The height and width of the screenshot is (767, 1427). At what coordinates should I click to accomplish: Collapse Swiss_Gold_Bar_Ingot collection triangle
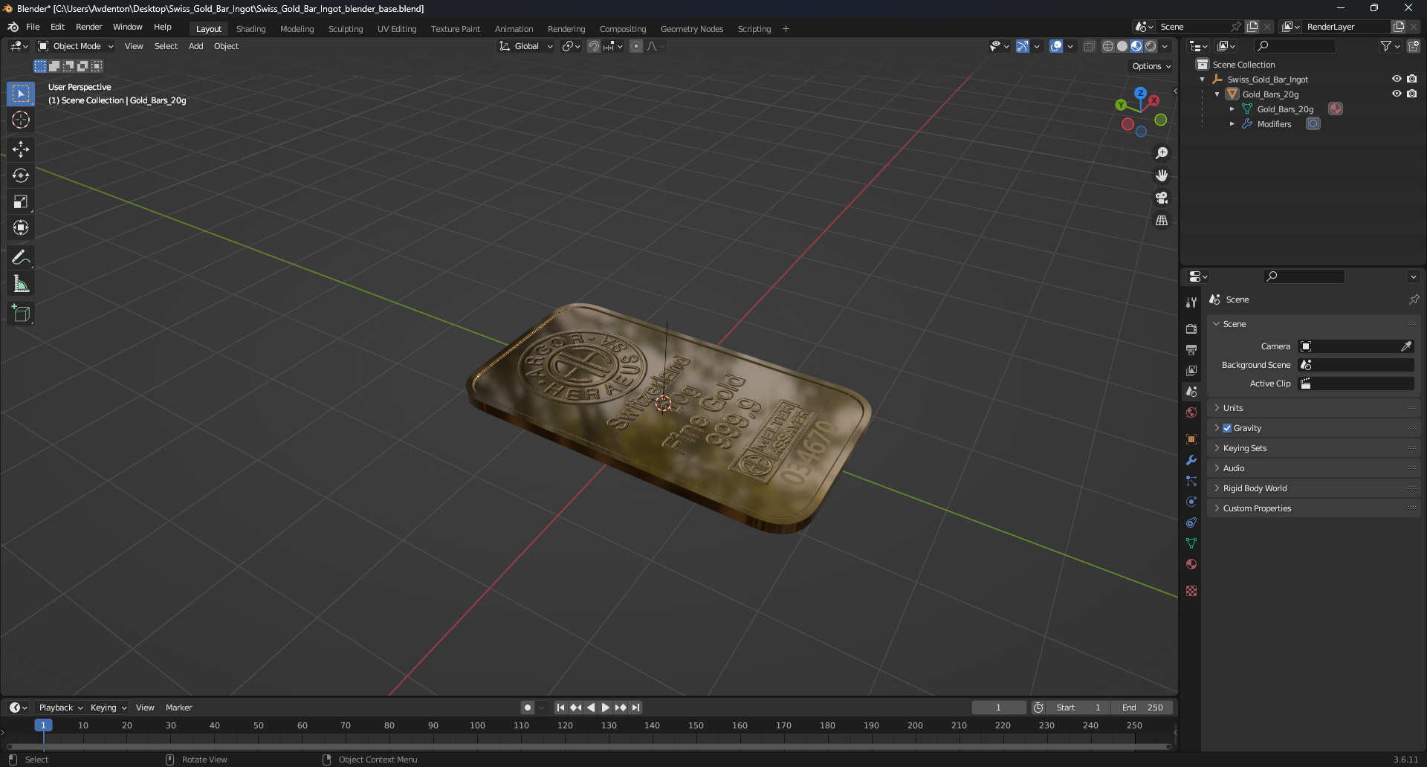(1203, 80)
